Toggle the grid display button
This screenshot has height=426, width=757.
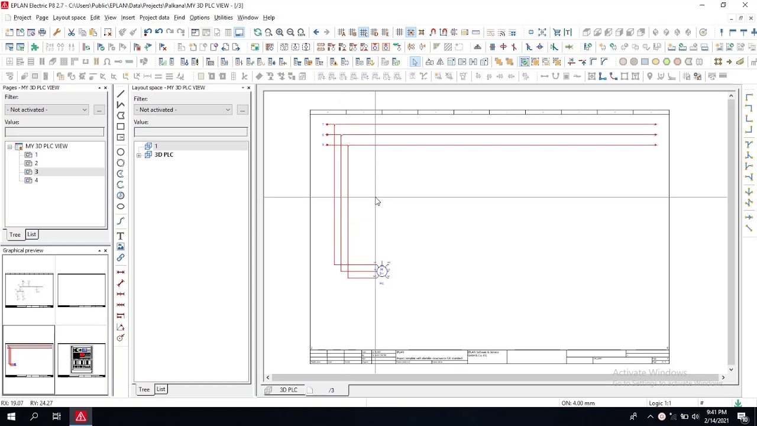click(399, 32)
